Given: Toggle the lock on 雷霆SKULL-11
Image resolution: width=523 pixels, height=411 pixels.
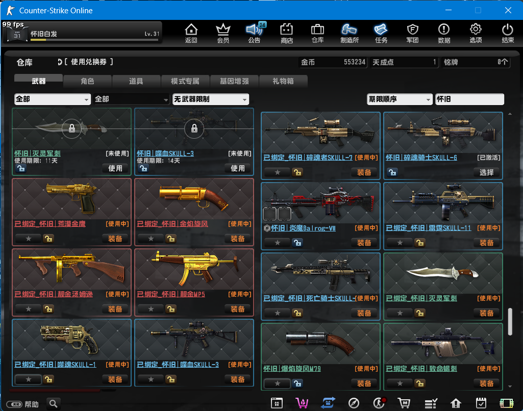Looking at the screenshot, I should [x=420, y=243].
